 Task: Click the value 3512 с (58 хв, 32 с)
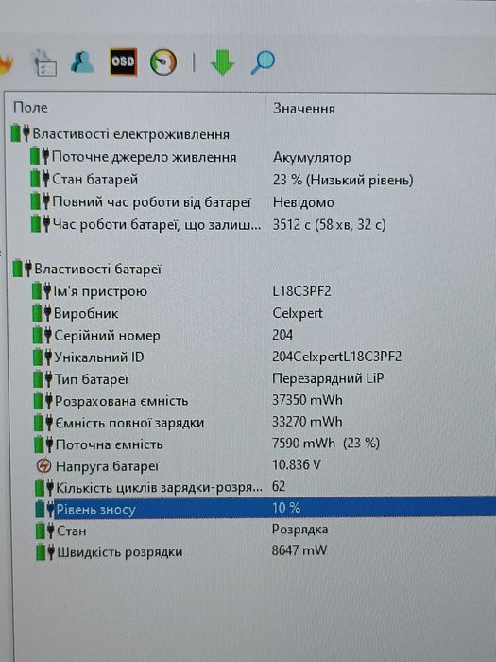pos(329,225)
